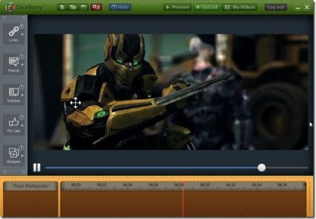Open an existing project folder
This screenshot has width=316, height=219.
(x=73, y=8)
